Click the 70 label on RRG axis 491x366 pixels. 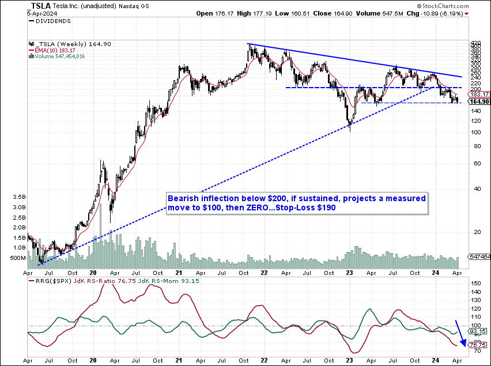pos(477,351)
